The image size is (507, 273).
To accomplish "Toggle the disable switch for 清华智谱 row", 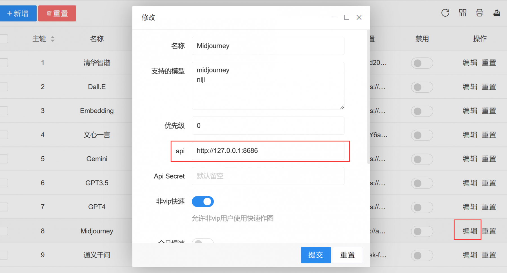I will coord(422,63).
